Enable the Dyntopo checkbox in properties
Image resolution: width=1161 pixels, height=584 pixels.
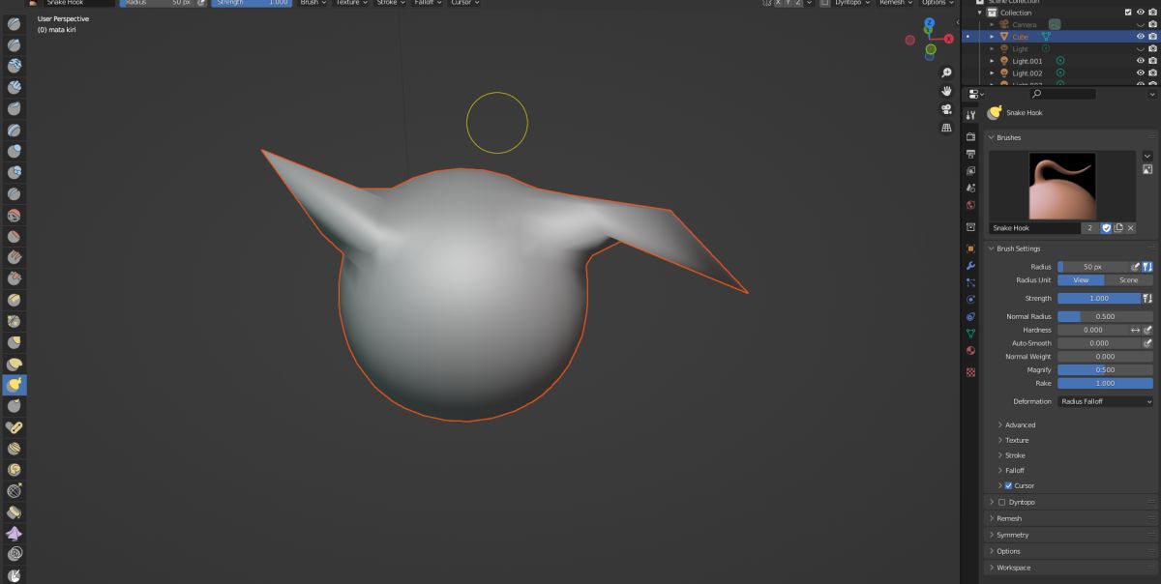(x=1001, y=502)
